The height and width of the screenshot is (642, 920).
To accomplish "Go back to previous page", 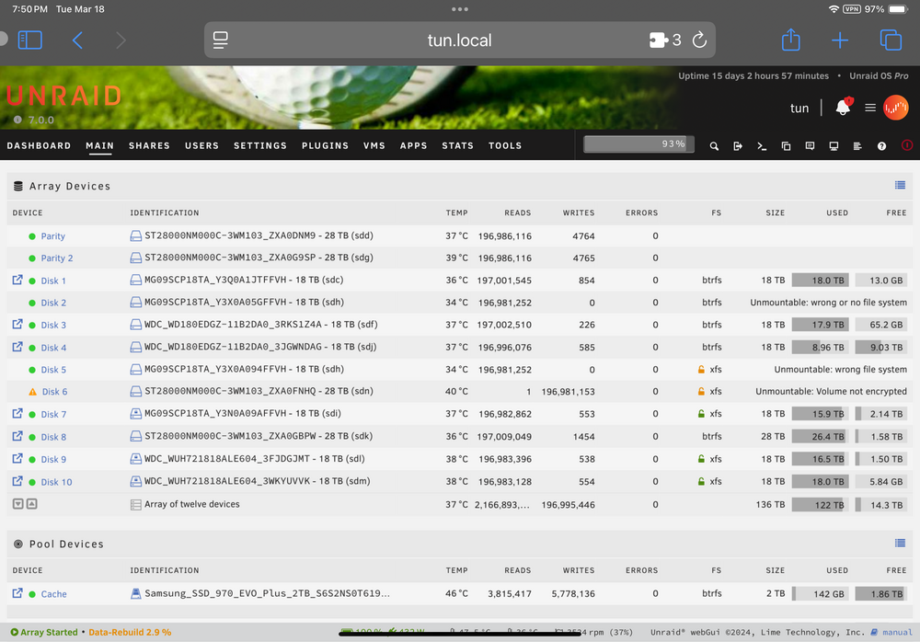I will [x=77, y=40].
